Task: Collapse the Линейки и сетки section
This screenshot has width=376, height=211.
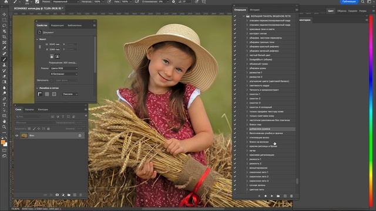Action: (x=38, y=88)
